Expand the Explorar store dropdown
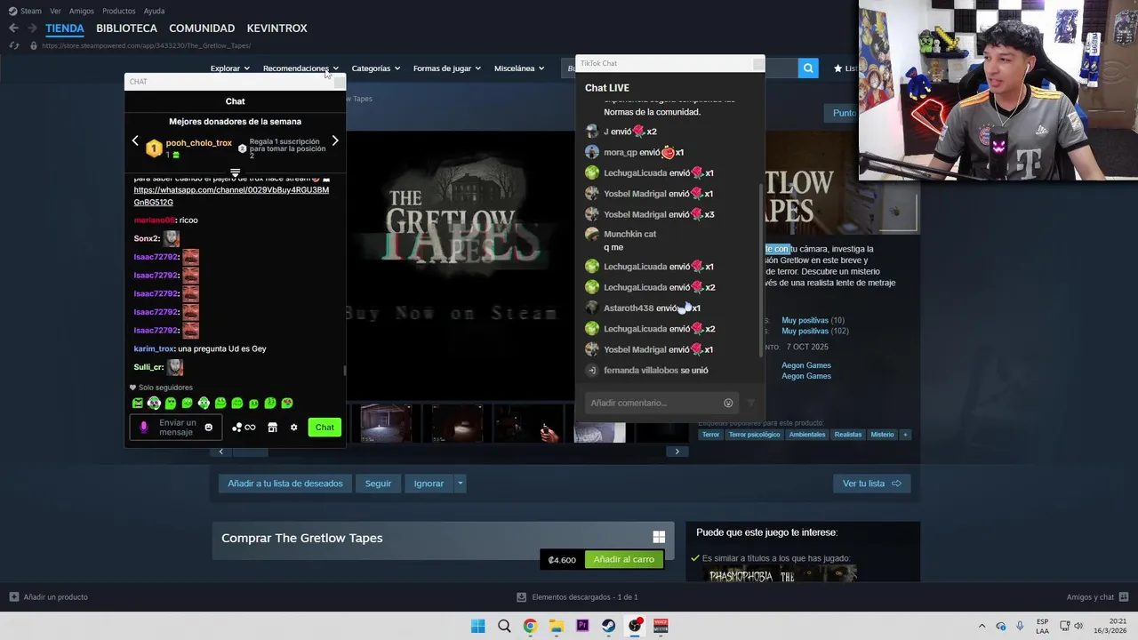The height and width of the screenshot is (640, 1138). [x=229, y=68]
